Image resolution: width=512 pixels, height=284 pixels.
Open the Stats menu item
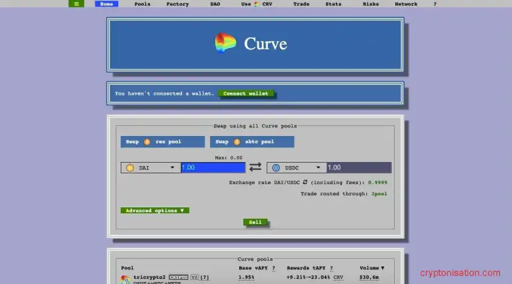click(333, 4)
